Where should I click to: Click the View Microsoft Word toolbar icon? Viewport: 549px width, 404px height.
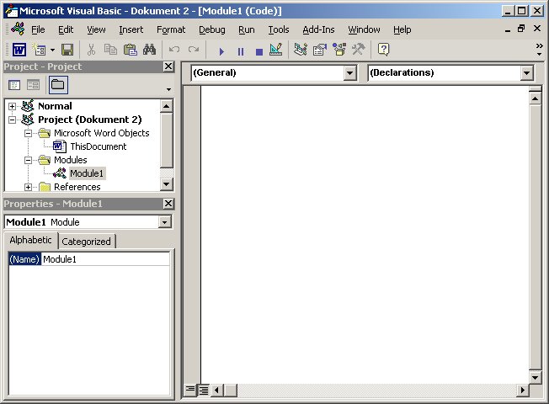pos(19,50)
